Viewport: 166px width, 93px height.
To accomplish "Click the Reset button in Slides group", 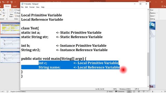I will tap(17, 13).
